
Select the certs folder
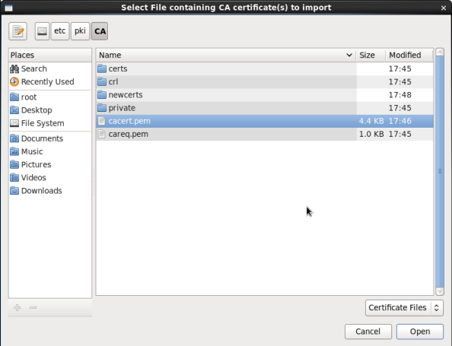pyautogui.click(x=265, y=69)
